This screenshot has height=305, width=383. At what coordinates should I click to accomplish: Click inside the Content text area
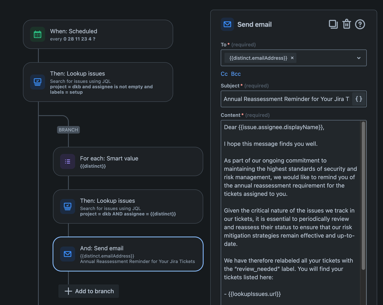291,212
